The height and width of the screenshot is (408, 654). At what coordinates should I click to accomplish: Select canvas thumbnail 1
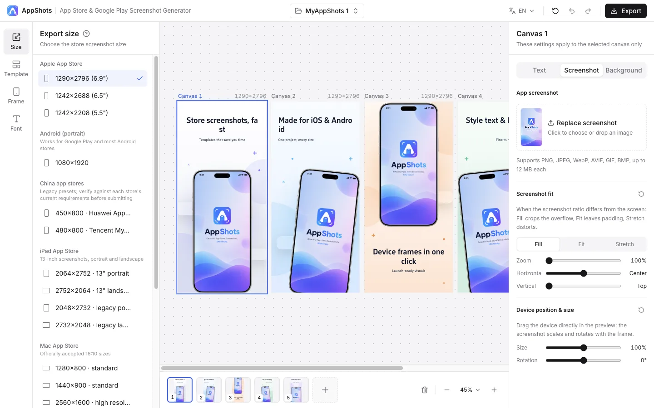tap(180, 390)
